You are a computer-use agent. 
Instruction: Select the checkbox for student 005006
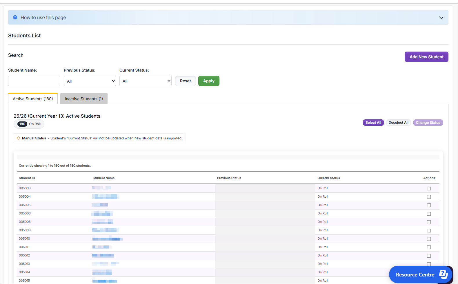(429, 214)
